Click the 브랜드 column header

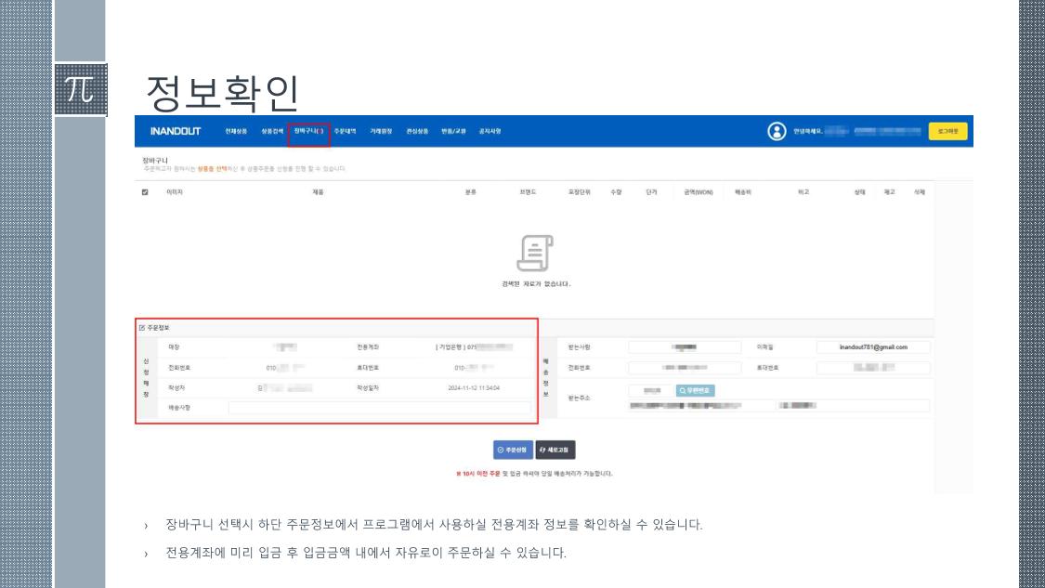click(x=528, y=192)
